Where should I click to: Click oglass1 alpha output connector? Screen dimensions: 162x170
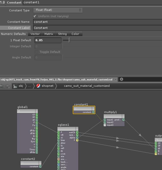[x=77, y=138]
